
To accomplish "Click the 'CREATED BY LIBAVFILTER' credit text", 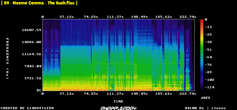I will pyautogui.click(x=27, y=108).
